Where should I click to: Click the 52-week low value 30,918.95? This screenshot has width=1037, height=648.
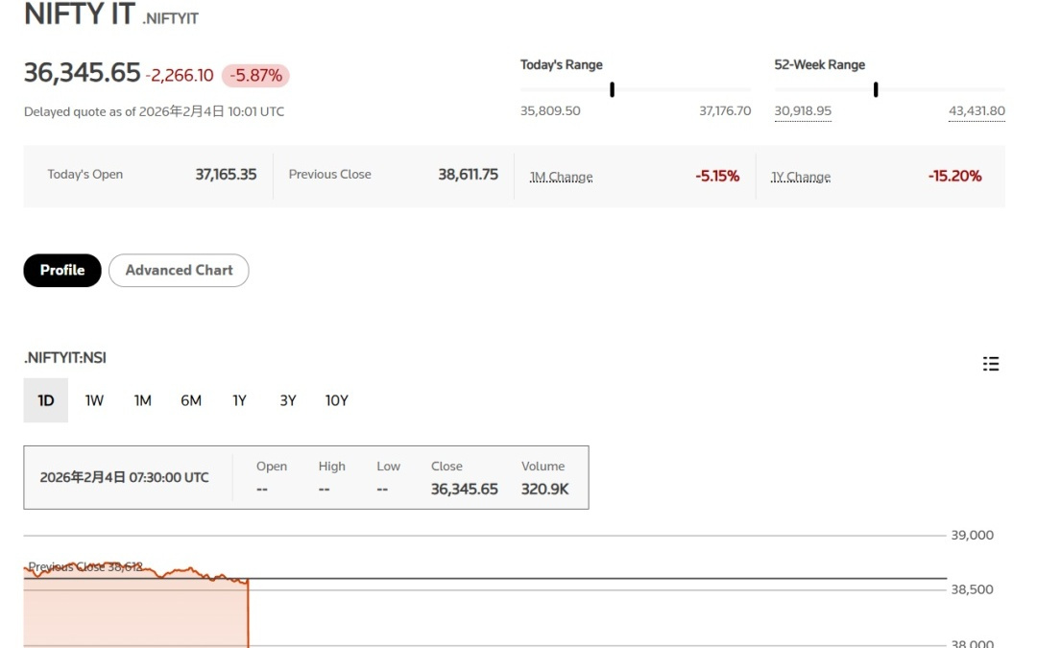[803, 111]
